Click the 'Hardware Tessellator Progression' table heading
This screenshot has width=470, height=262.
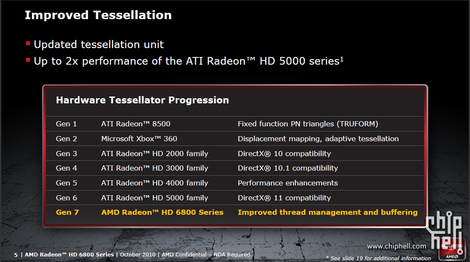[x=142, y=100]
